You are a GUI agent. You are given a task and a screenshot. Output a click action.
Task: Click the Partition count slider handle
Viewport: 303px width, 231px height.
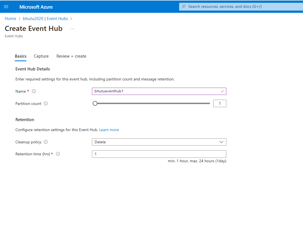point(95,104)
